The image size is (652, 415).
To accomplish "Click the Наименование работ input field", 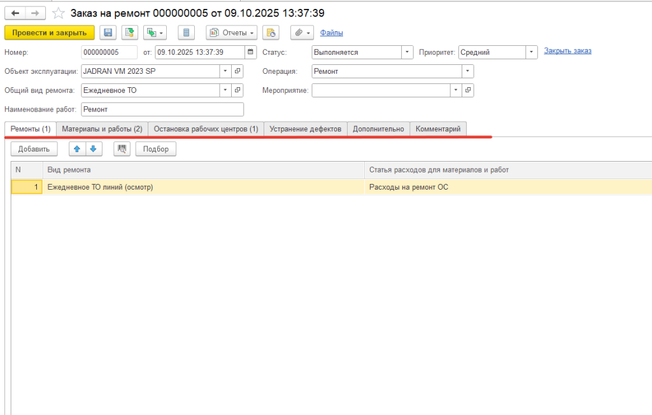I will 162,109.
